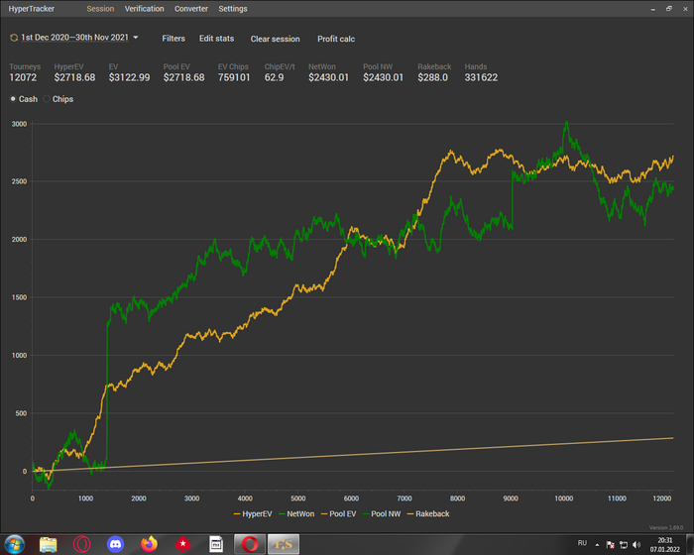Click the HyperTracker FS taskbar button
The width and height of the screenshot is (694, 555).
(284, 544)
